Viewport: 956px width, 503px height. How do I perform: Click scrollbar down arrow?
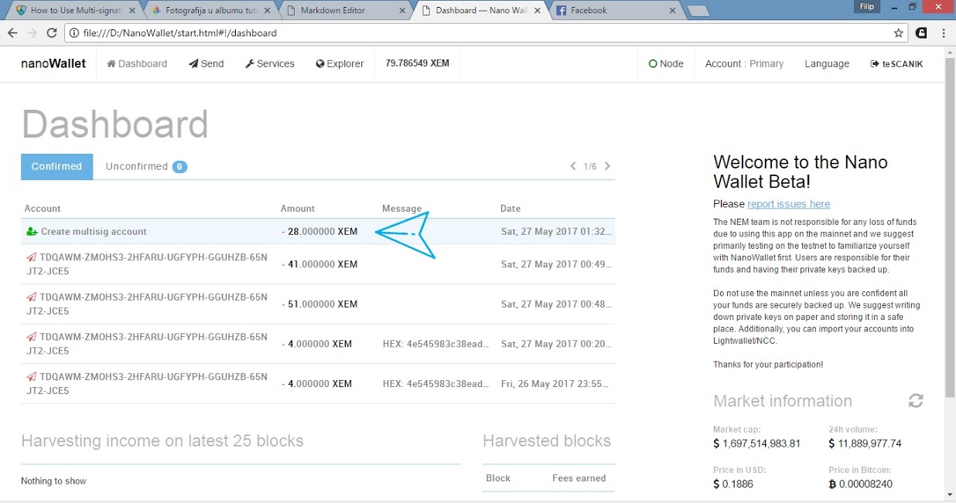[950, 495]
